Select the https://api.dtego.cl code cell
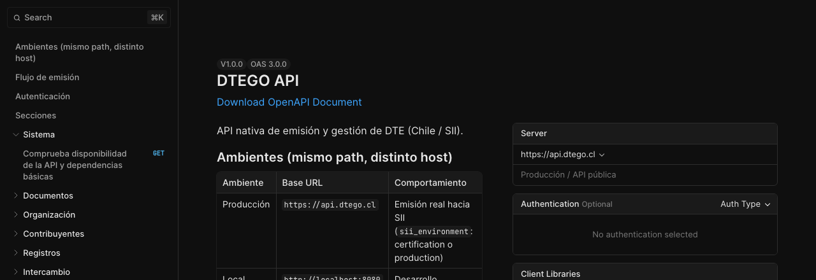 pyautogui.click(x=330, y=205)
